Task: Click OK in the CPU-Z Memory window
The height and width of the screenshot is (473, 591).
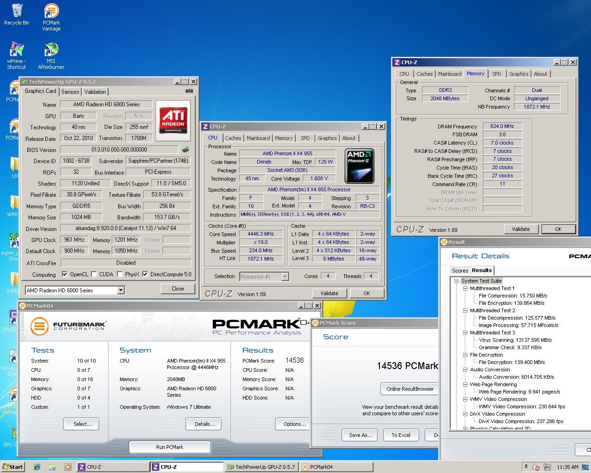Action: 558,229
